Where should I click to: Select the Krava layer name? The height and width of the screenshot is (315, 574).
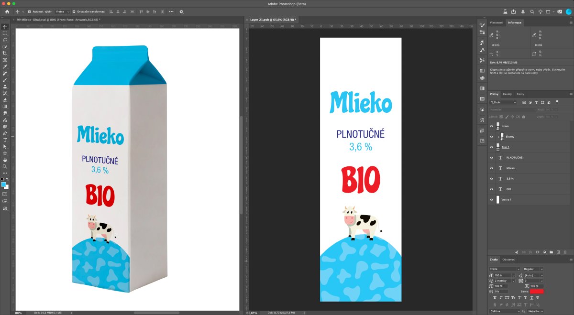tap(505, 126)
